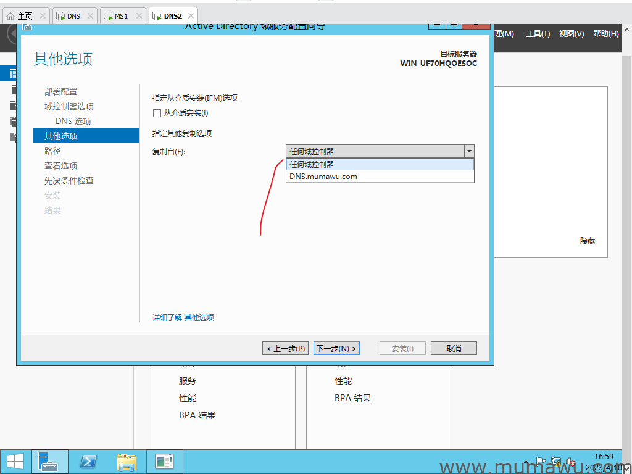Click the muted speaker icon in tray

pos(571,462)
